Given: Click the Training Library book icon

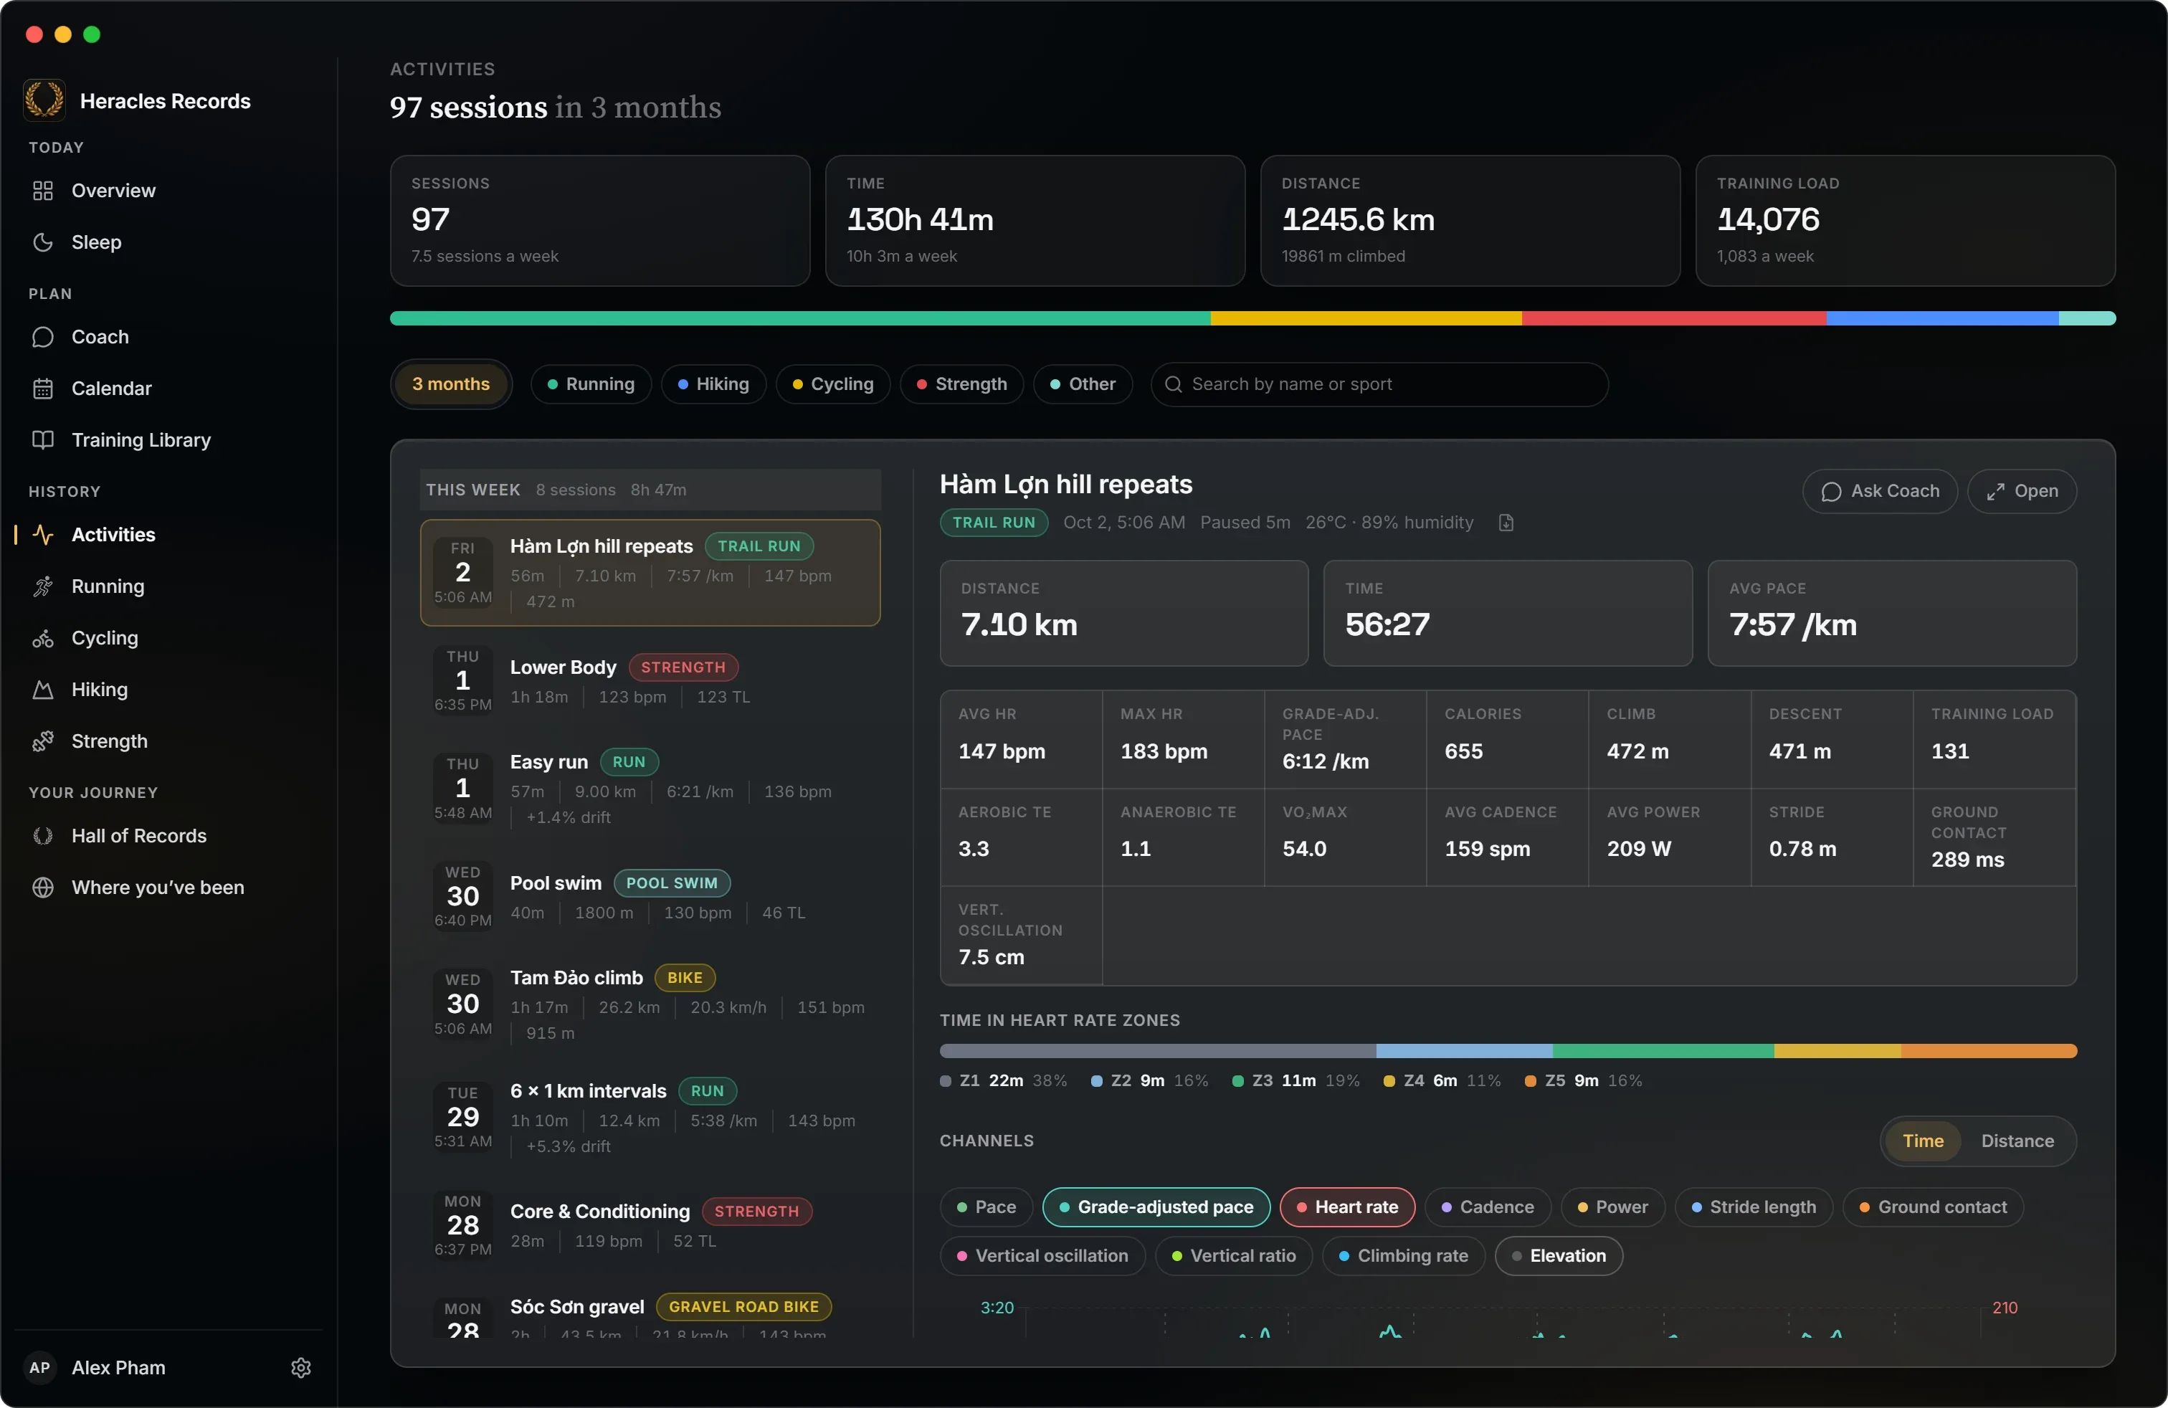Looking at the screenshot, I should [x=43, y=440].
